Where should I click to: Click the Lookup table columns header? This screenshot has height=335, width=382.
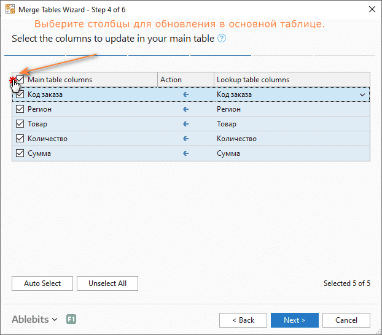292,80
